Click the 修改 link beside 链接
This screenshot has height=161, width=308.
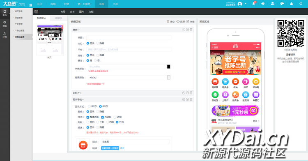[x=122, y=148]
